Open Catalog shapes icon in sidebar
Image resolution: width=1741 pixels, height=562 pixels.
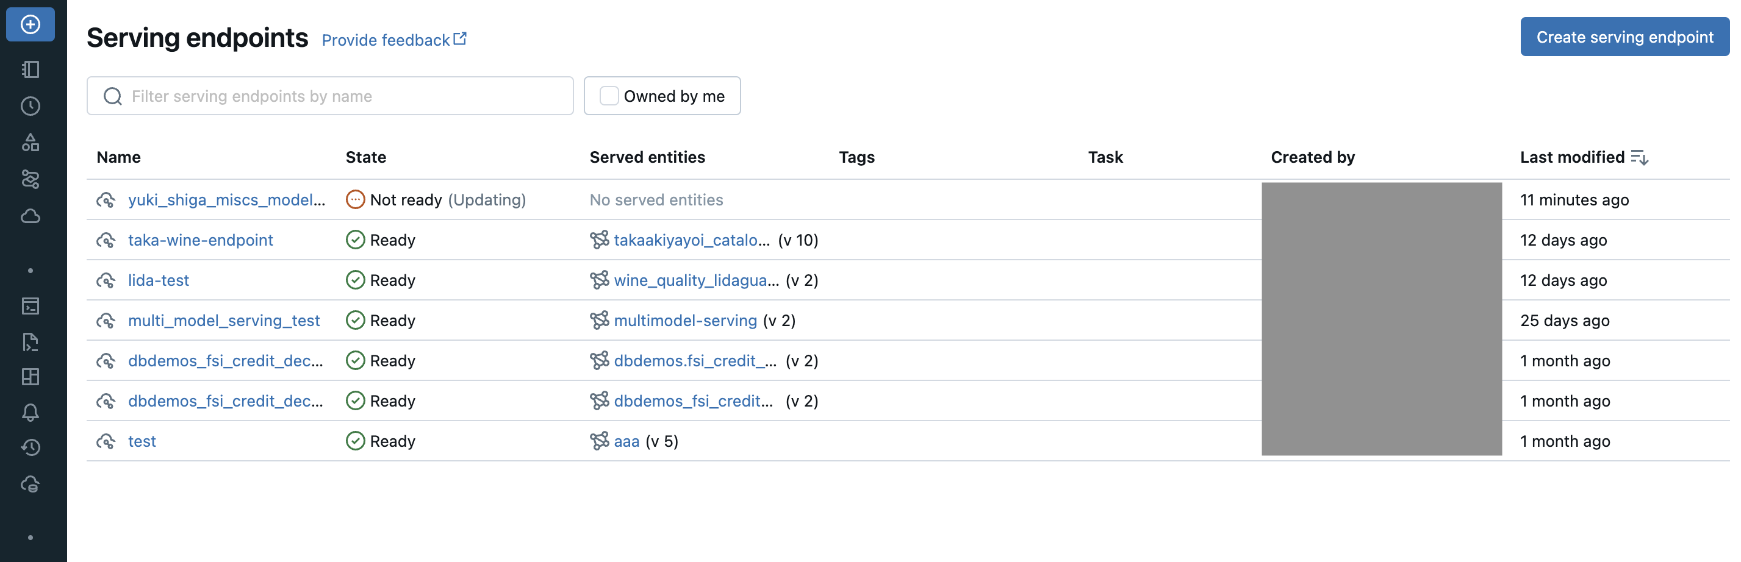[31, 143]
